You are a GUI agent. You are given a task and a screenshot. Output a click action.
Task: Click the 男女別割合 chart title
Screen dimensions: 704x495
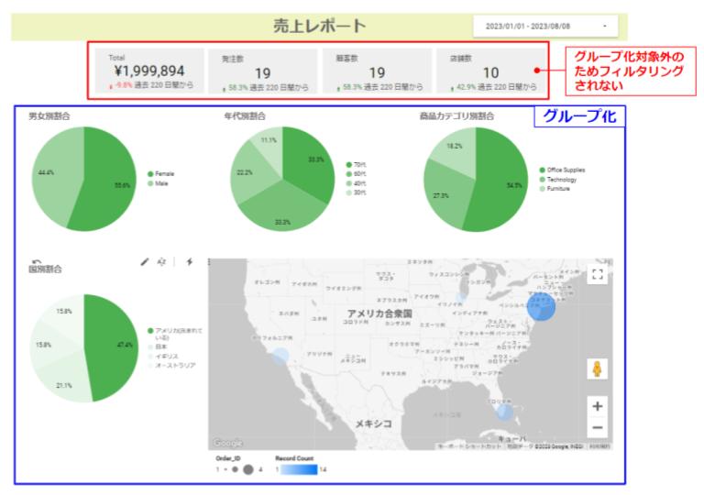[49, 115]
